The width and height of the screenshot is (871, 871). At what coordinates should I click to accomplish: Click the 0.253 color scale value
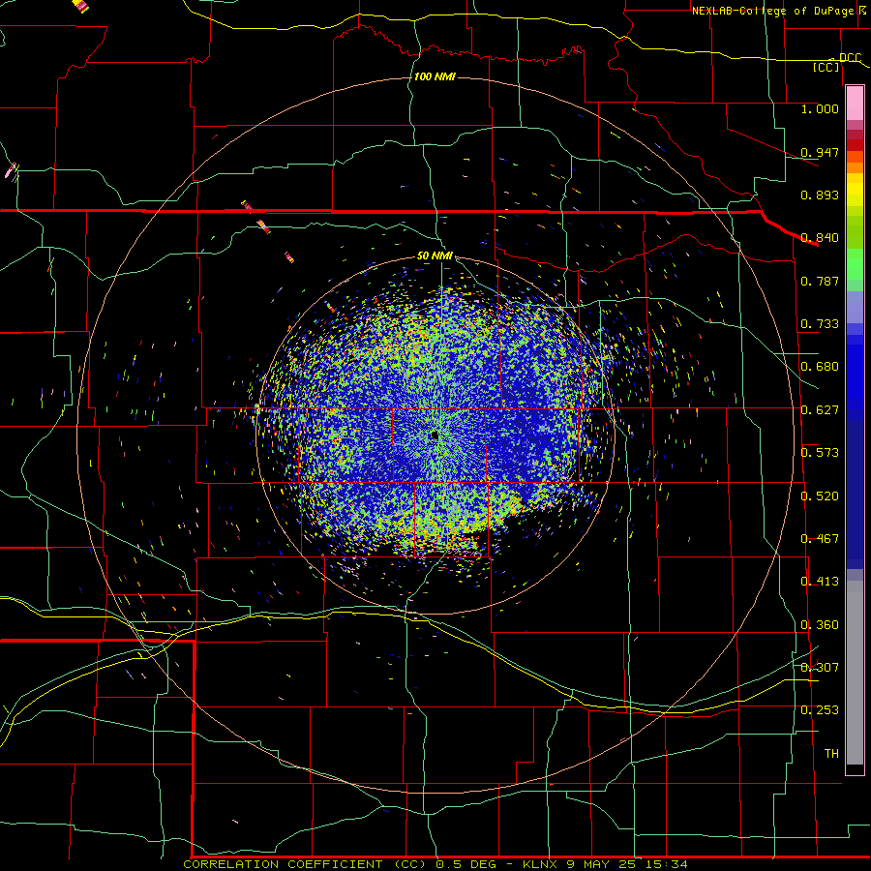820,710
